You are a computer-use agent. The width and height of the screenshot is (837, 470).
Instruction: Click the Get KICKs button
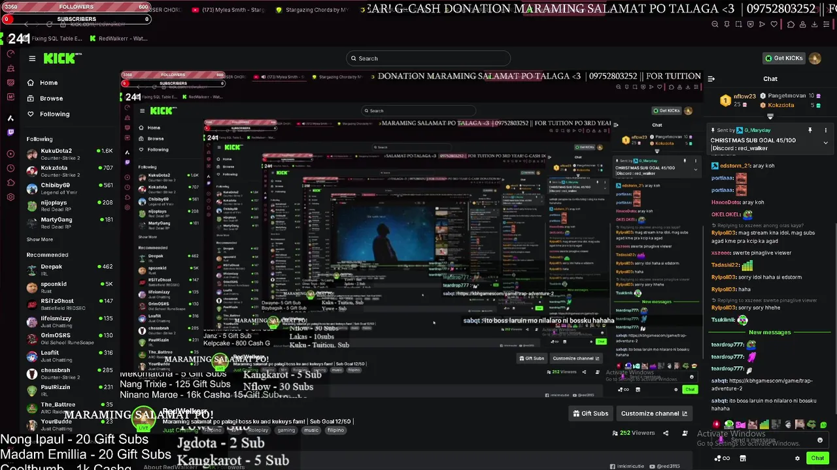coord(784,58)
